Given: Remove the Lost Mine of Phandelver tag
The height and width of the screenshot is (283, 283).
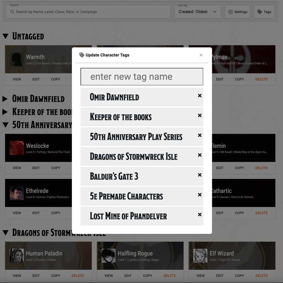Looking at the screenshot, I should pos(199,215).
